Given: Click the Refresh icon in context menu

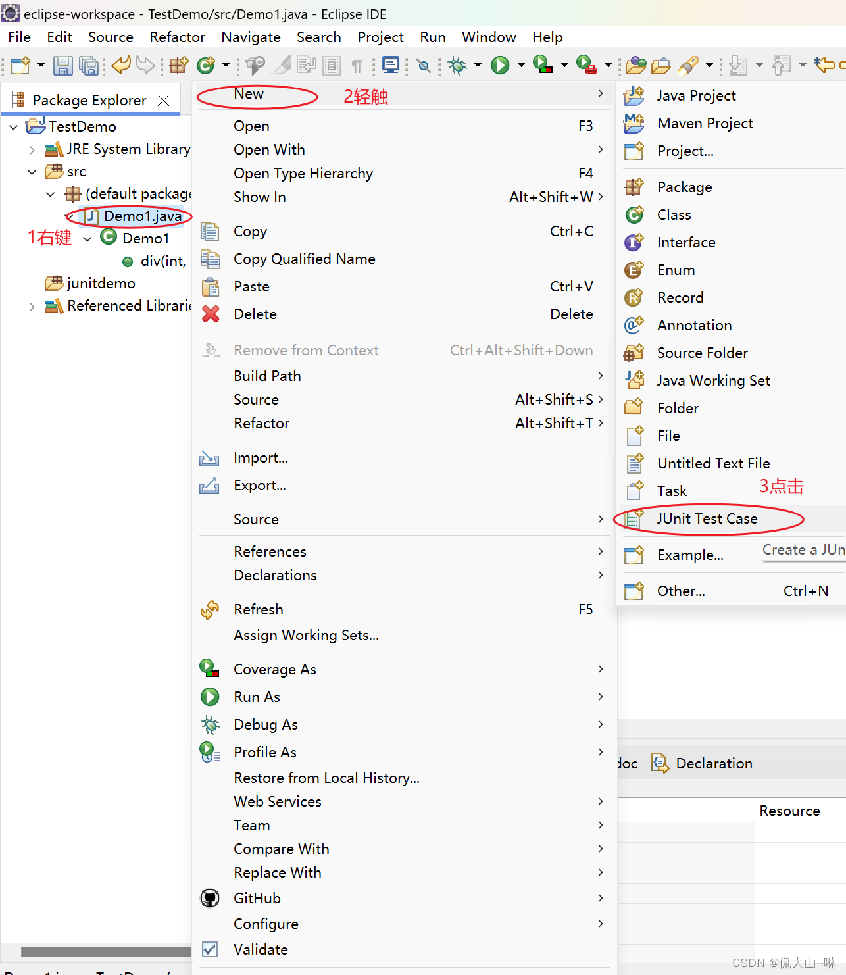Looking at the screenshot, I should click(x=210, y=610).
